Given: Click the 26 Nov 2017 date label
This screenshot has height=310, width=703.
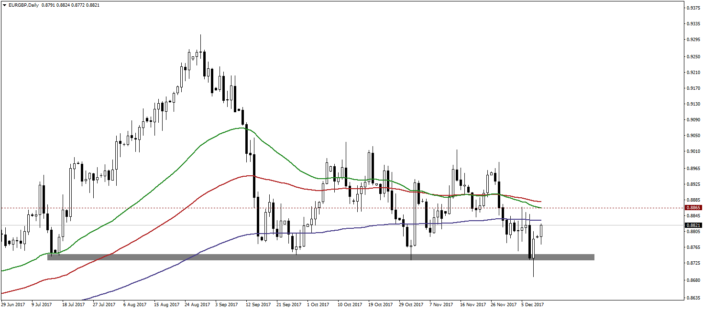Looking at the screenshot, I should pos(503,304).
